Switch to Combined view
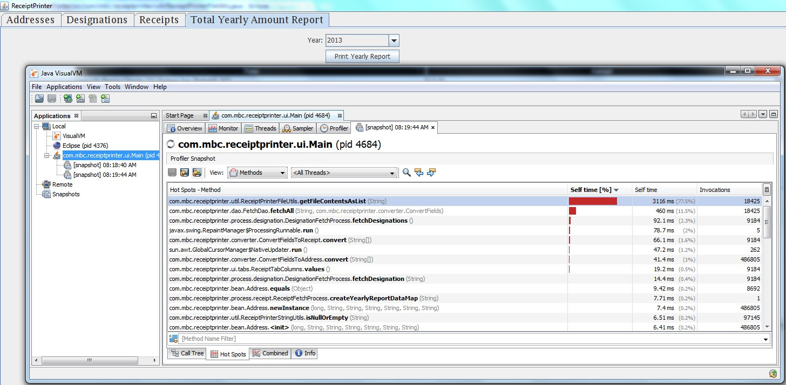Image resolution: width=786 pixels, height=385 pixels. pyautogui.click(x=270, y=353)
